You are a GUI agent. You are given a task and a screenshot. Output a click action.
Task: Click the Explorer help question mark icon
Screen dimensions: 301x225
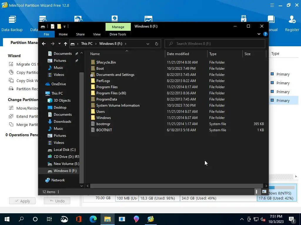coord(265,34)
